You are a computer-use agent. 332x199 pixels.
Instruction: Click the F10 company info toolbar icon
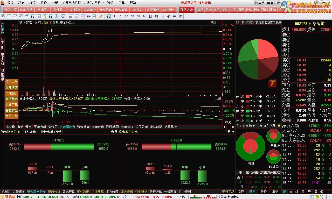(33, 16)
